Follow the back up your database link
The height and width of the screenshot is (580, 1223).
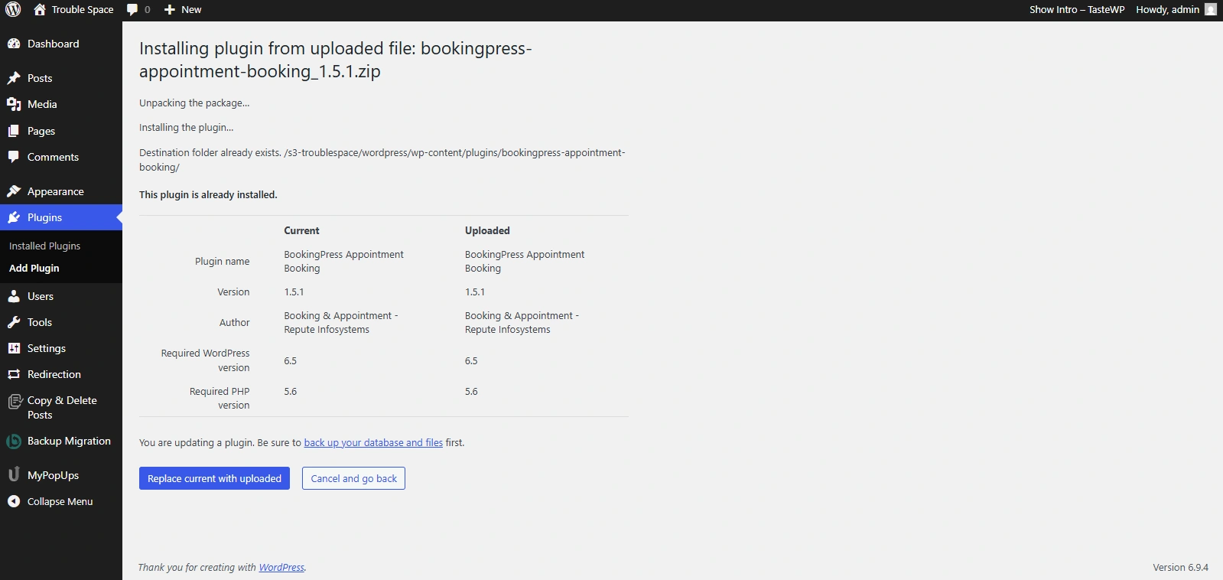pos(373,442)
